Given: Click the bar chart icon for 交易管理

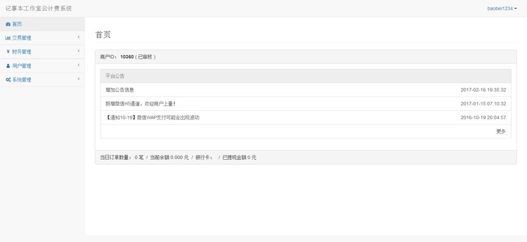Looking at the screenshot, I should pos(8,38).
